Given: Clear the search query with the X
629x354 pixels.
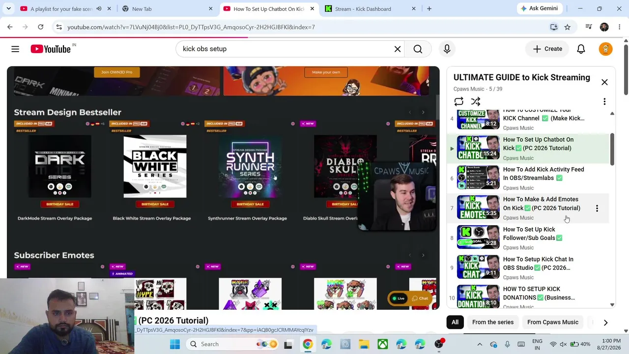Looking at the screenshot, I should point(398,49).
